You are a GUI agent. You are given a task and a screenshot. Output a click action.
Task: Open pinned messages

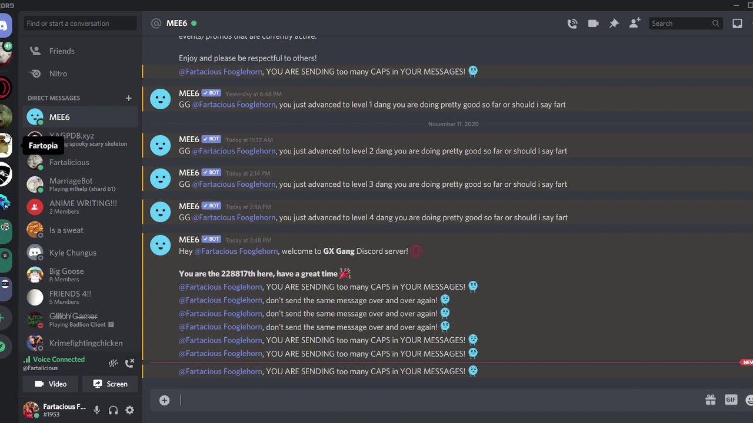[614, 23]
